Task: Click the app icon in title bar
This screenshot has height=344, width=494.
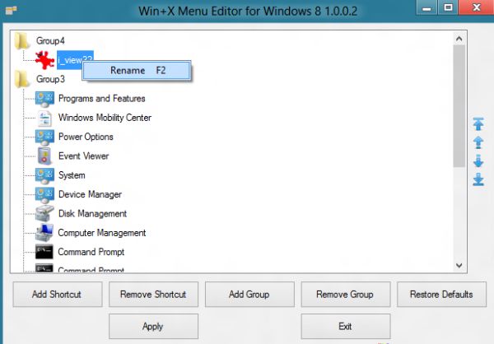Action: [11, 11]
